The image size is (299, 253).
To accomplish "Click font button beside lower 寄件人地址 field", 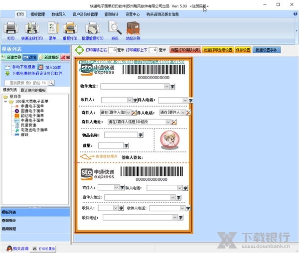I will 178,198.
